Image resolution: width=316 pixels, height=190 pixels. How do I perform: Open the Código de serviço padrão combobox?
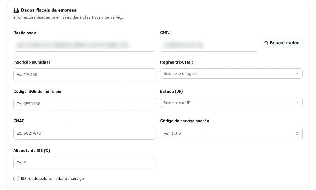(x=231, y=134)
